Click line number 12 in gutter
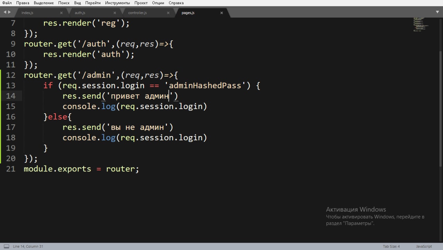The height and width of the screenshot is (250, 443). click(x=11, y=75)
